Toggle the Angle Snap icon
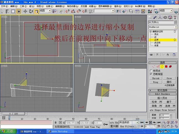The height and width of the screenshot is (134, 179). (x=73, y=11)
